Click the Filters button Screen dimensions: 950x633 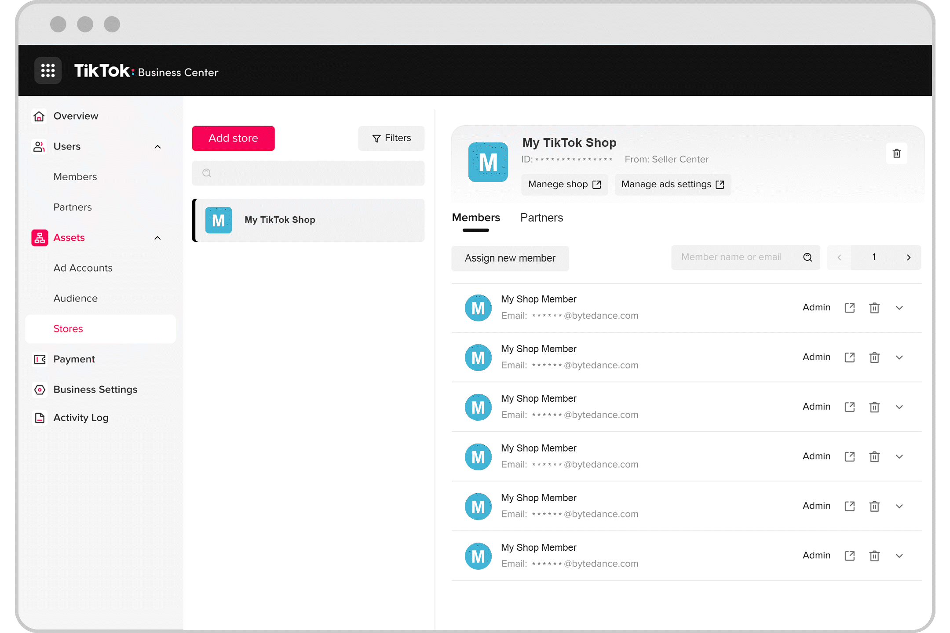(x=391, y=138)
